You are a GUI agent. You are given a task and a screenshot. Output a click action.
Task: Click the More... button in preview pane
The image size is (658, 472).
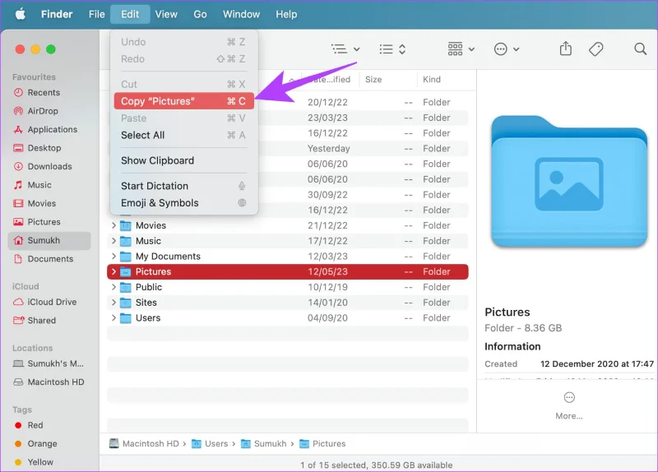click(569, 405)
